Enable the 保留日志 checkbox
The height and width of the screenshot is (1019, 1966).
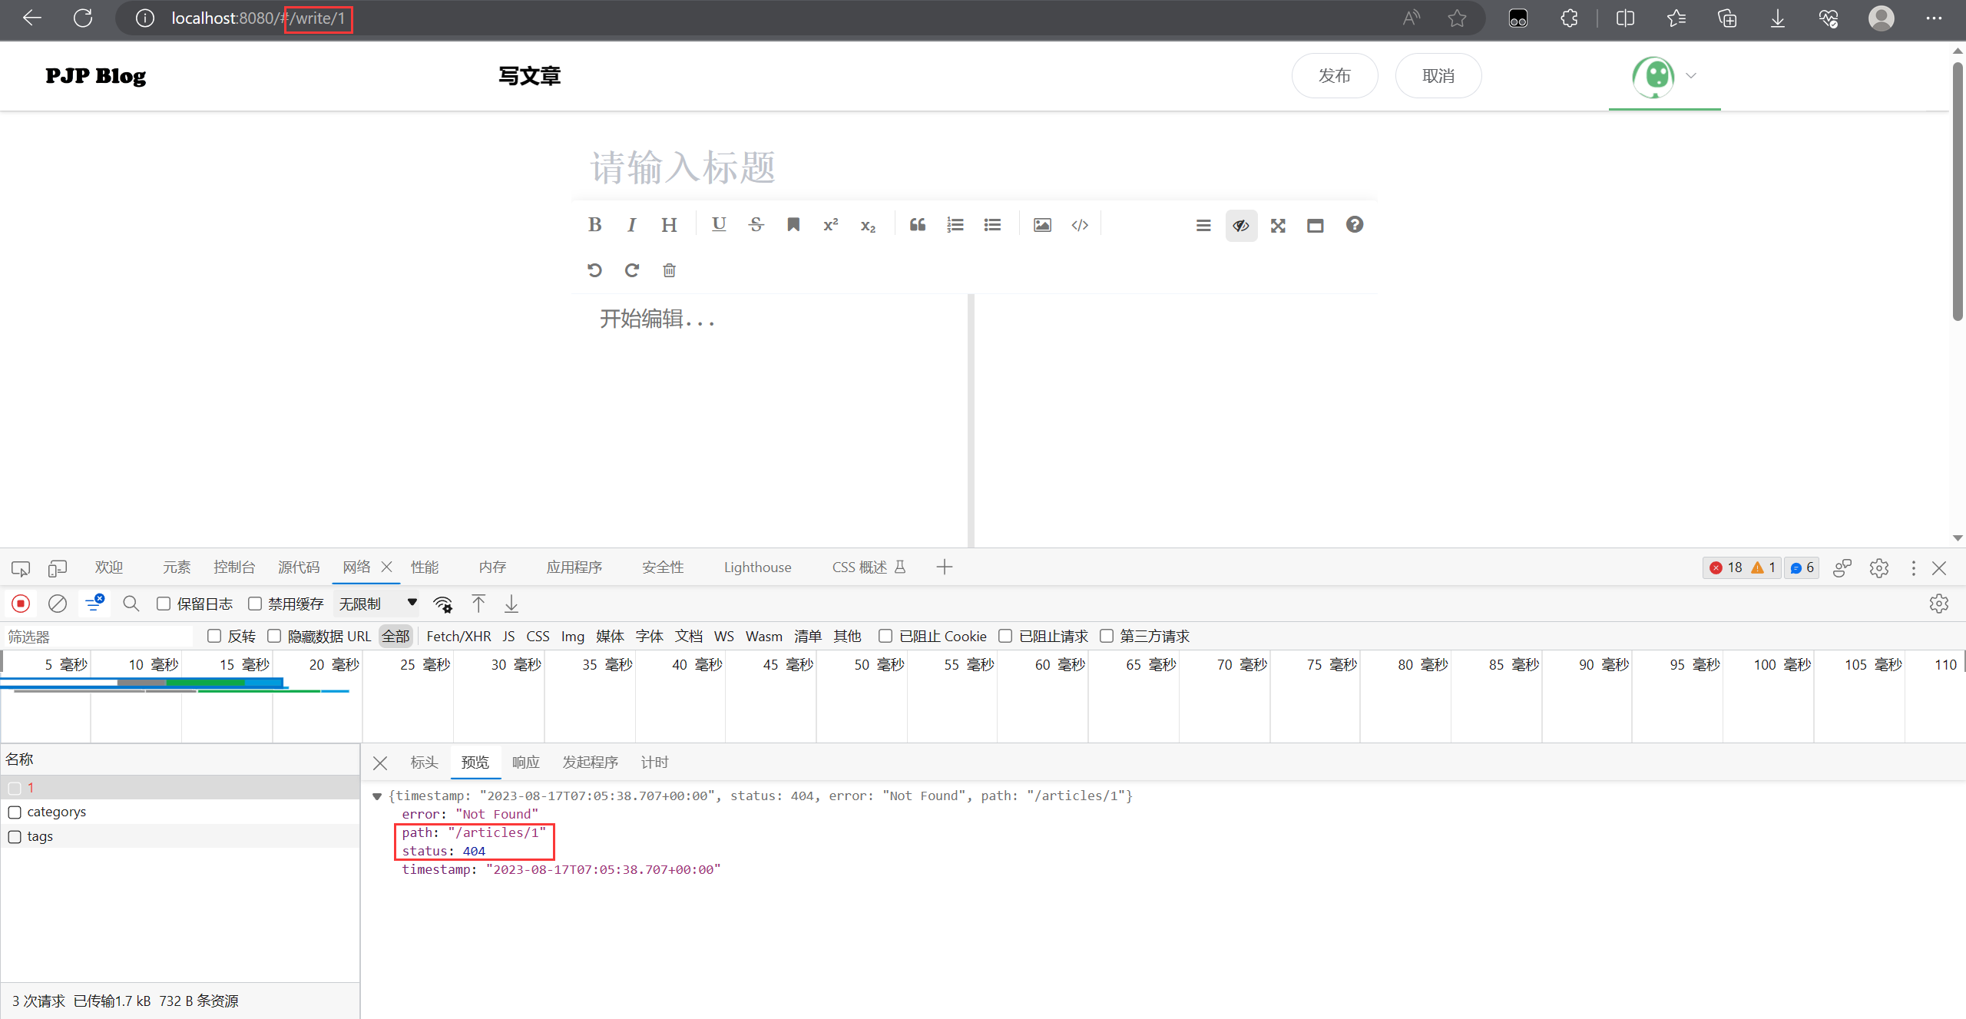[163, 604]
